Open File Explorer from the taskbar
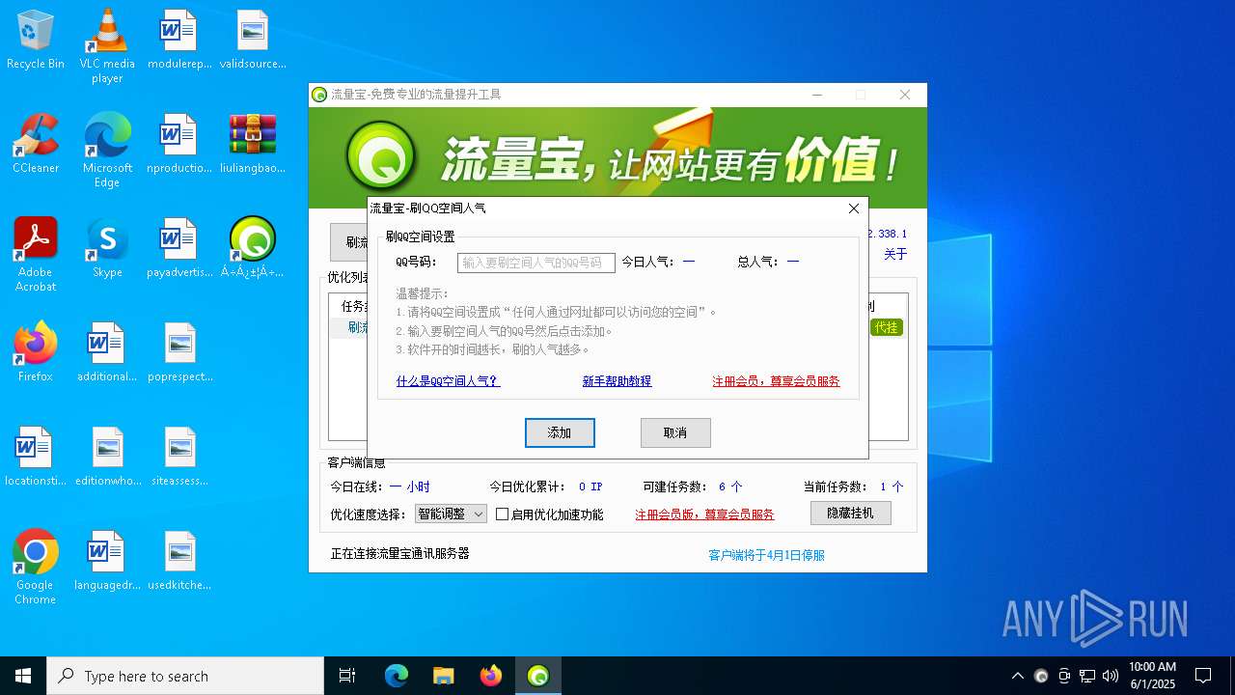This screenshot has width=1235, height=695. click(443, 676)
